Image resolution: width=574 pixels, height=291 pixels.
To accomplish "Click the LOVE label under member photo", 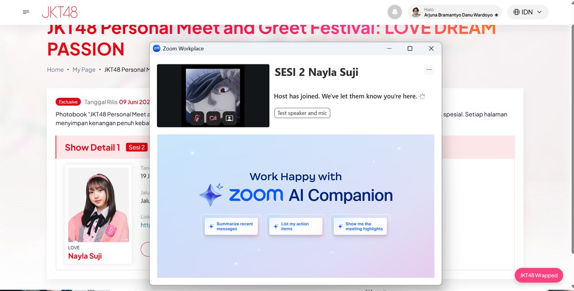I will [x=74, y=248].
